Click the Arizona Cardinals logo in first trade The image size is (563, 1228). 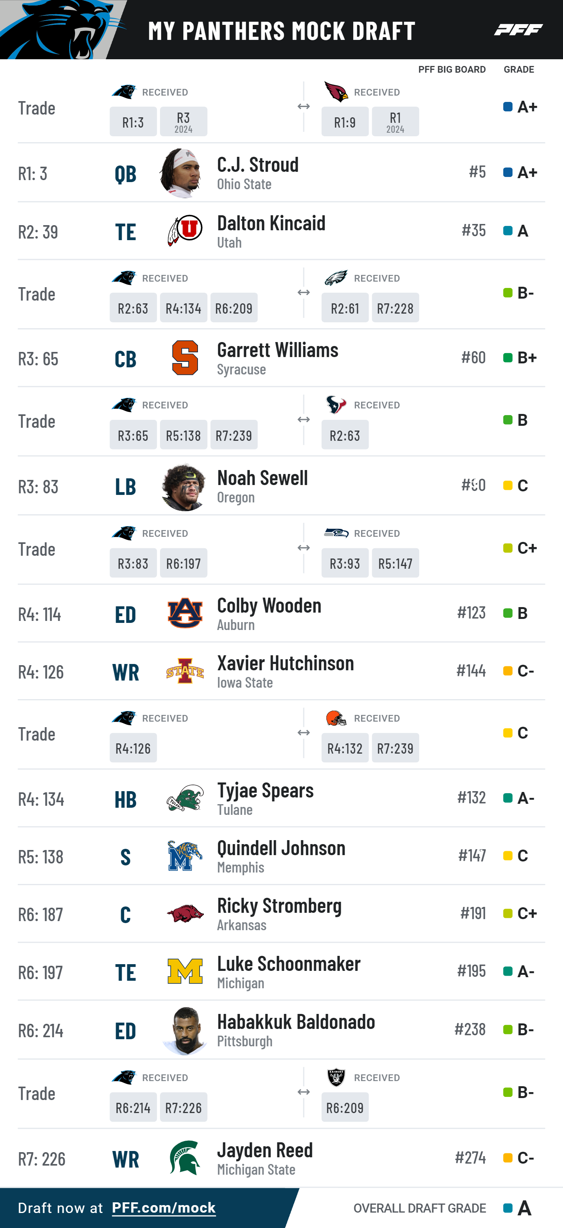tap(336, 92)
